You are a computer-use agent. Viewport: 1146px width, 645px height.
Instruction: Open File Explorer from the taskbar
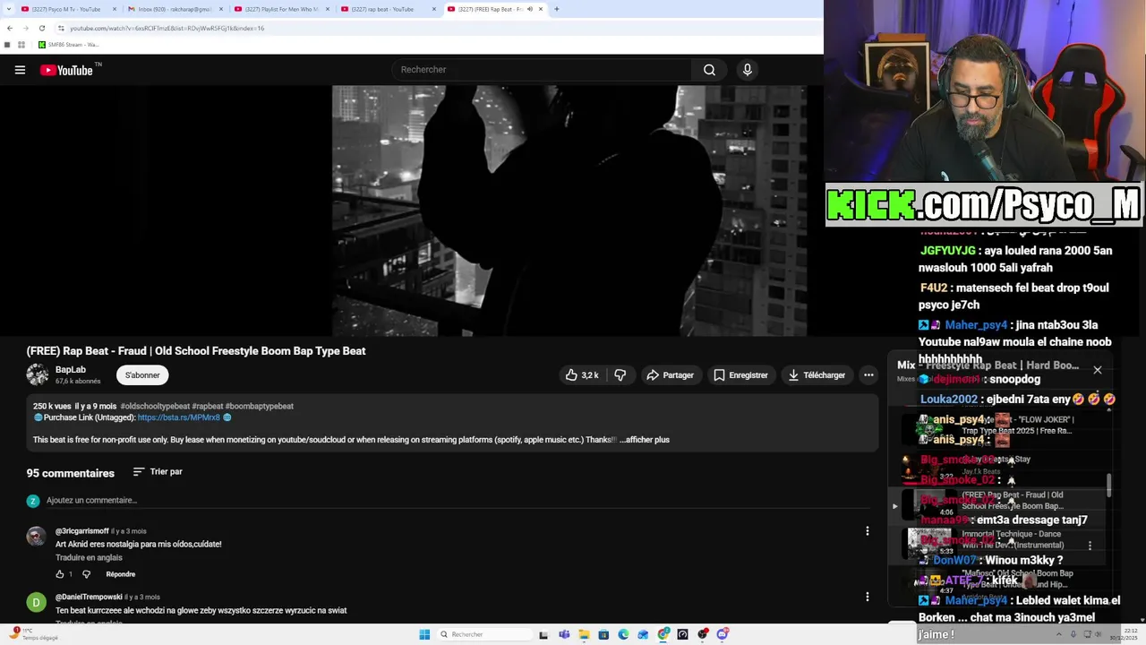[x=584, y=634]
